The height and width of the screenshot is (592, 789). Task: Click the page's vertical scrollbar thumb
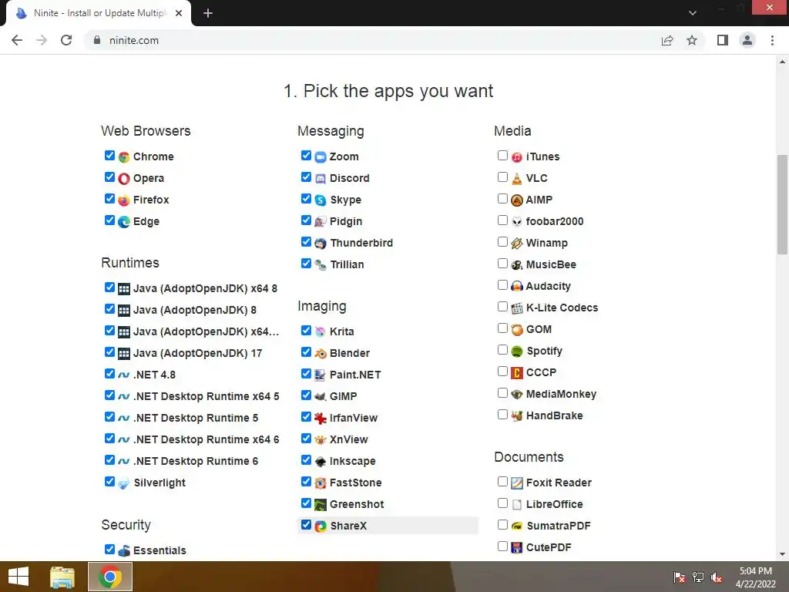tap(782, 204)
